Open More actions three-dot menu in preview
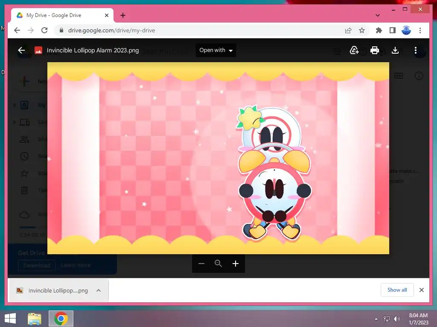The height and width of the screenshot is (327, 437). pyautogui.click(x=416, y=50)
